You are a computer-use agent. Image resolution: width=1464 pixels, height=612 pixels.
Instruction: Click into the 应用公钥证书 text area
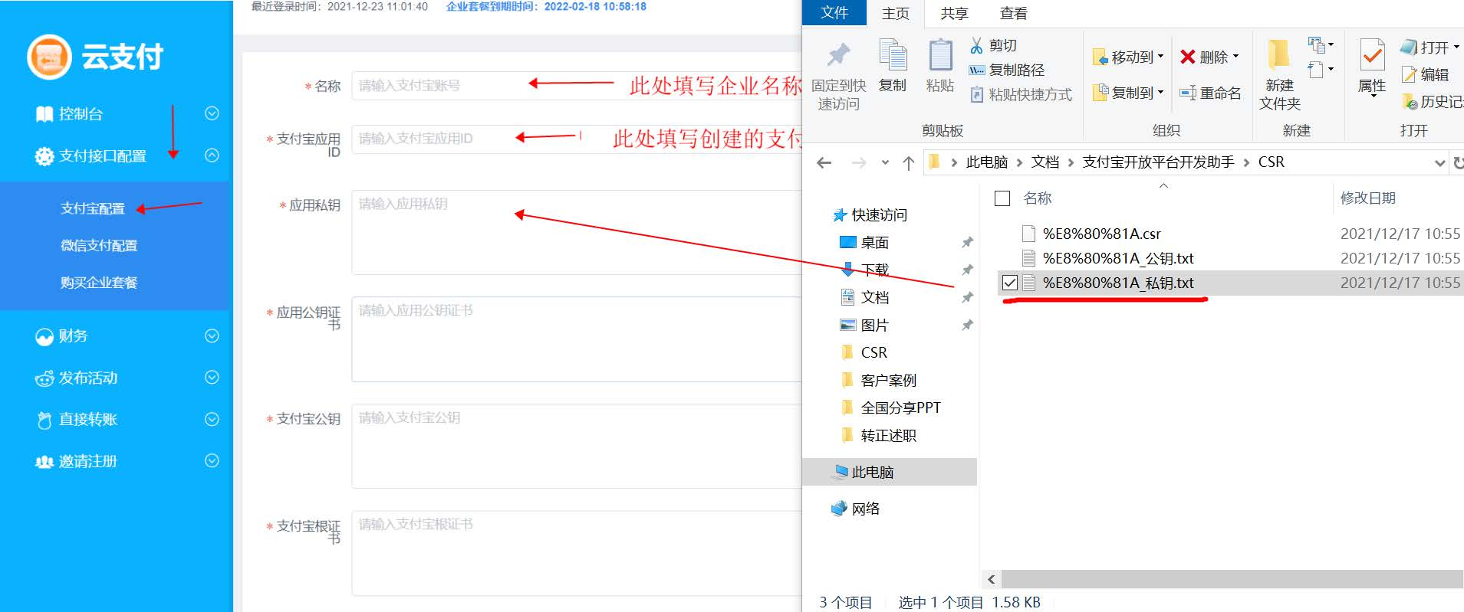(577, 339)
